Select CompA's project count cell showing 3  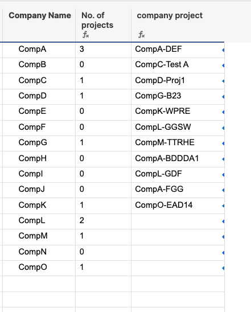(x=104, y=50)
